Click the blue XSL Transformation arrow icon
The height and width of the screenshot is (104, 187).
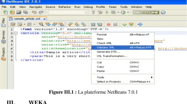click(x=140, y=24)
